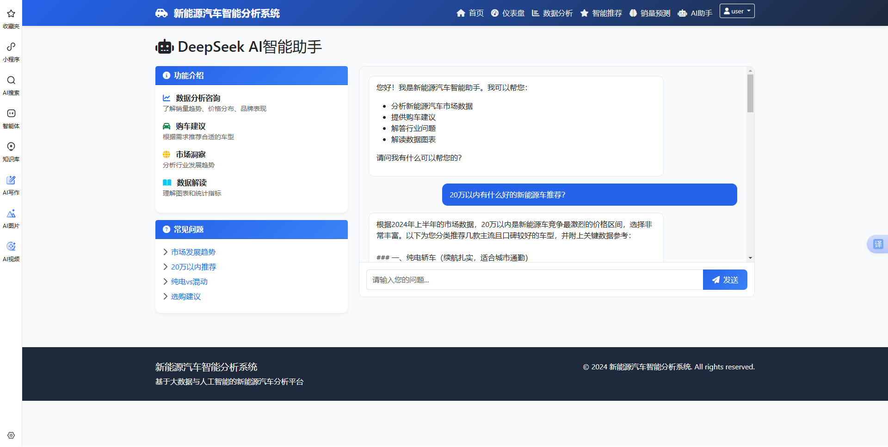Click the chevron before 市场发展趋势
The width and height of the screenshot is (888, 447).
(x=165, y=252)
